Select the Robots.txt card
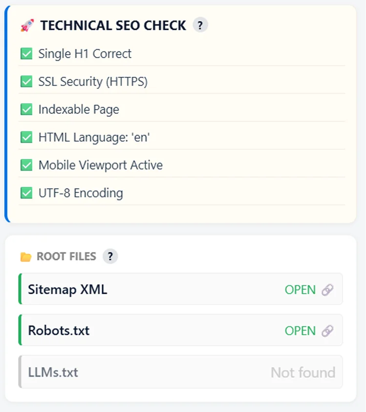Viewport: 366px width, 412px height. [x=147, y=331]
